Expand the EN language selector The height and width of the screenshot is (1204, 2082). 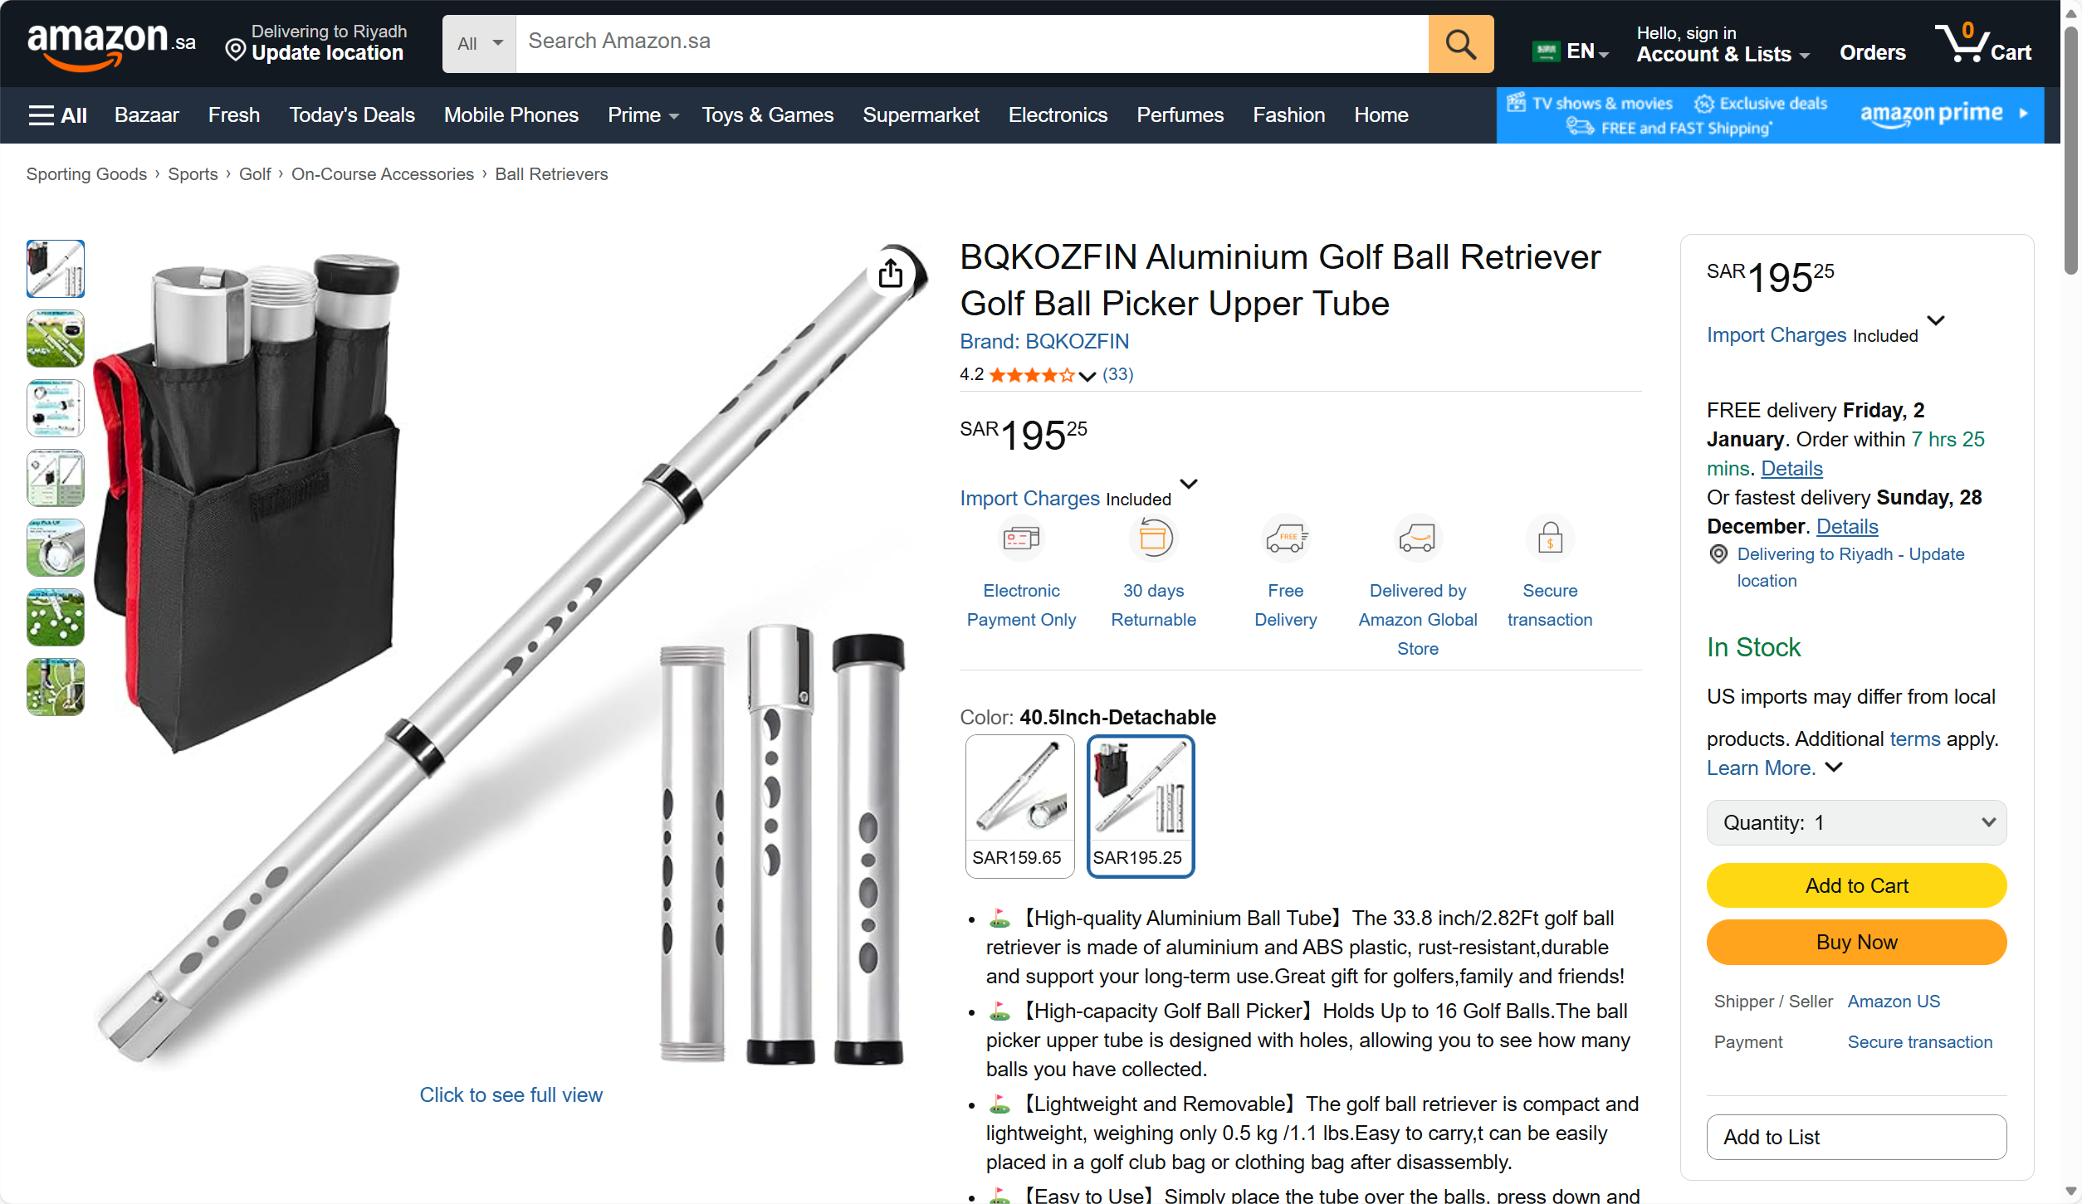point(1571,51)
